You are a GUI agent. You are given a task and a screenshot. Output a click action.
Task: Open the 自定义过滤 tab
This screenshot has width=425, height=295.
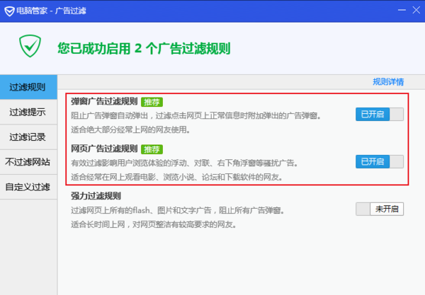pos(28,187)
